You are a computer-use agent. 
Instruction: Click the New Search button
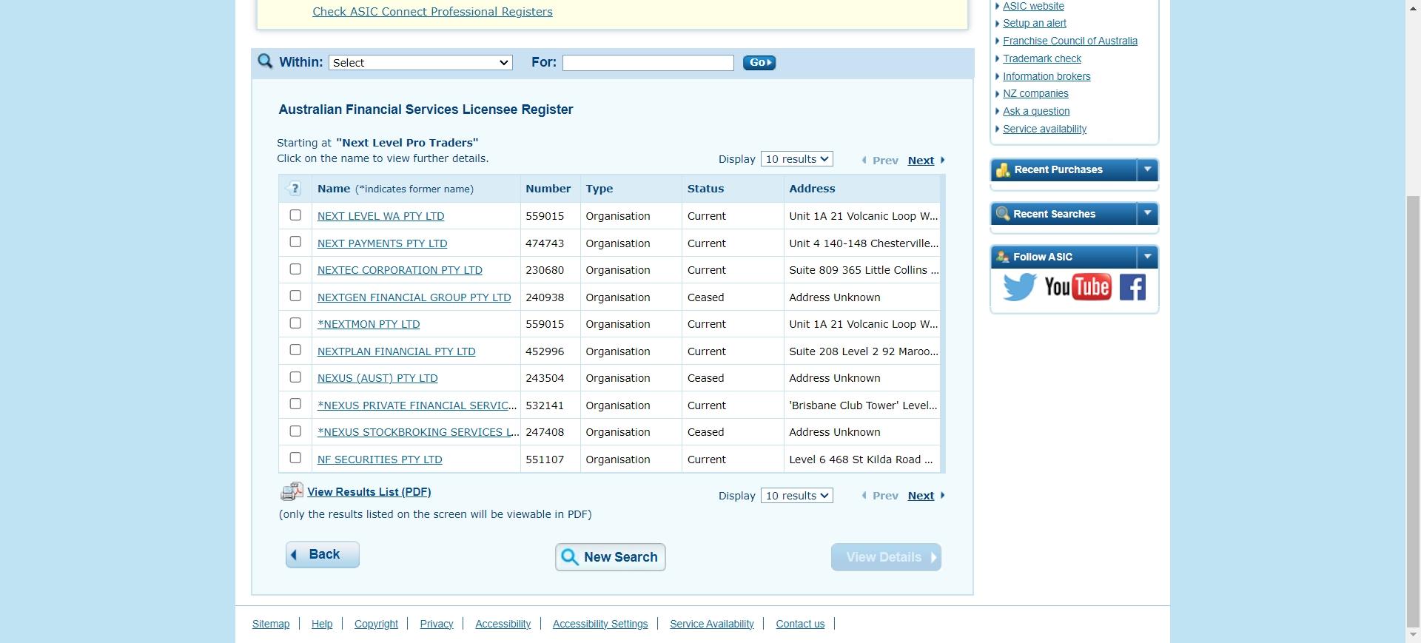coord(611,557)
